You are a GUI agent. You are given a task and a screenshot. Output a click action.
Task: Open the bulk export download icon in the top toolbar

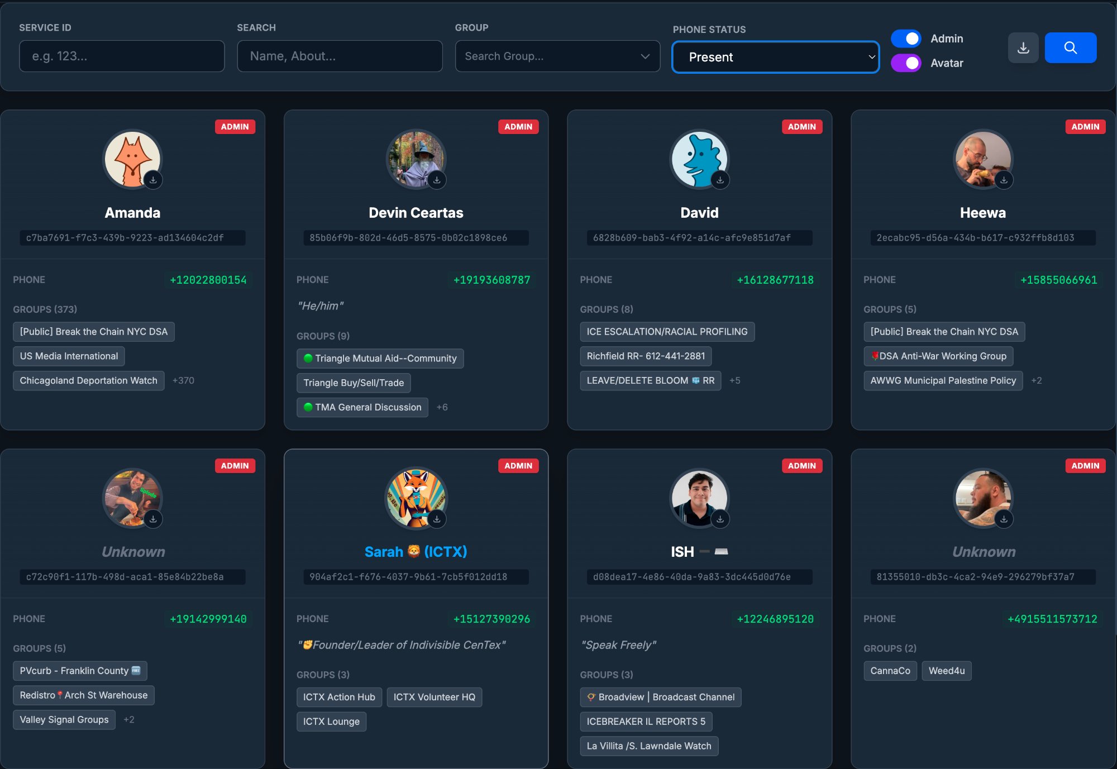tap(1023, 47)
